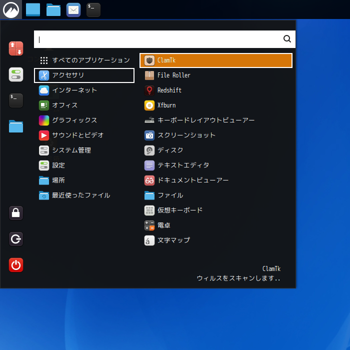Select 設定 category
The width and height of the screenshot is (350, 350).
(x=84, y=165)
